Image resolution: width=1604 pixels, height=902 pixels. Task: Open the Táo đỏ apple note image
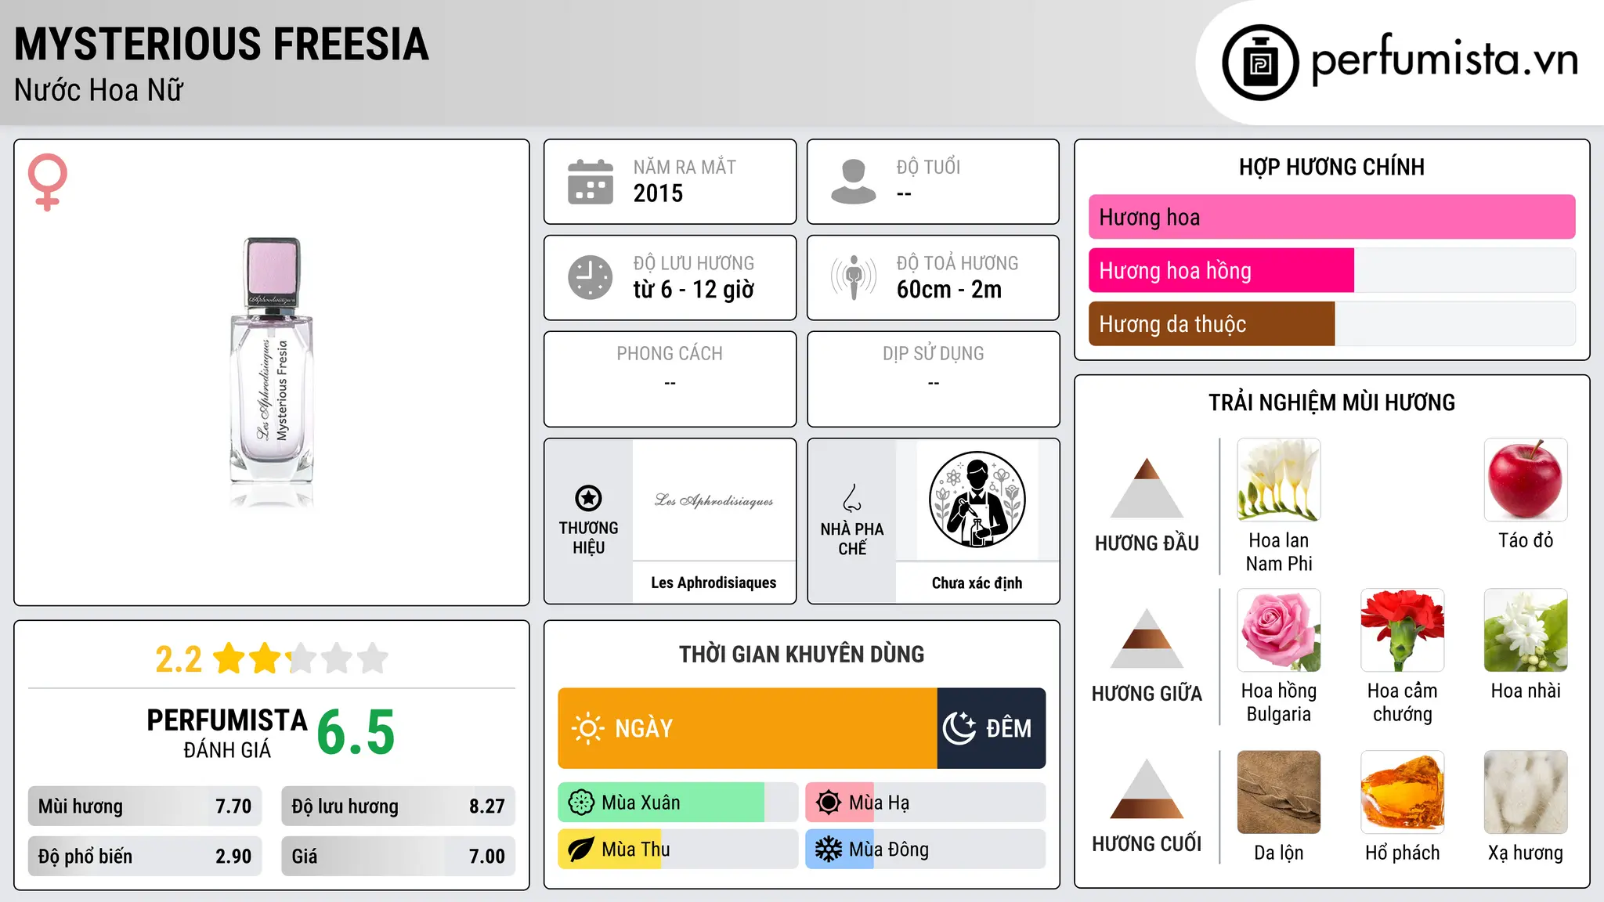(x=1526, y=480)
